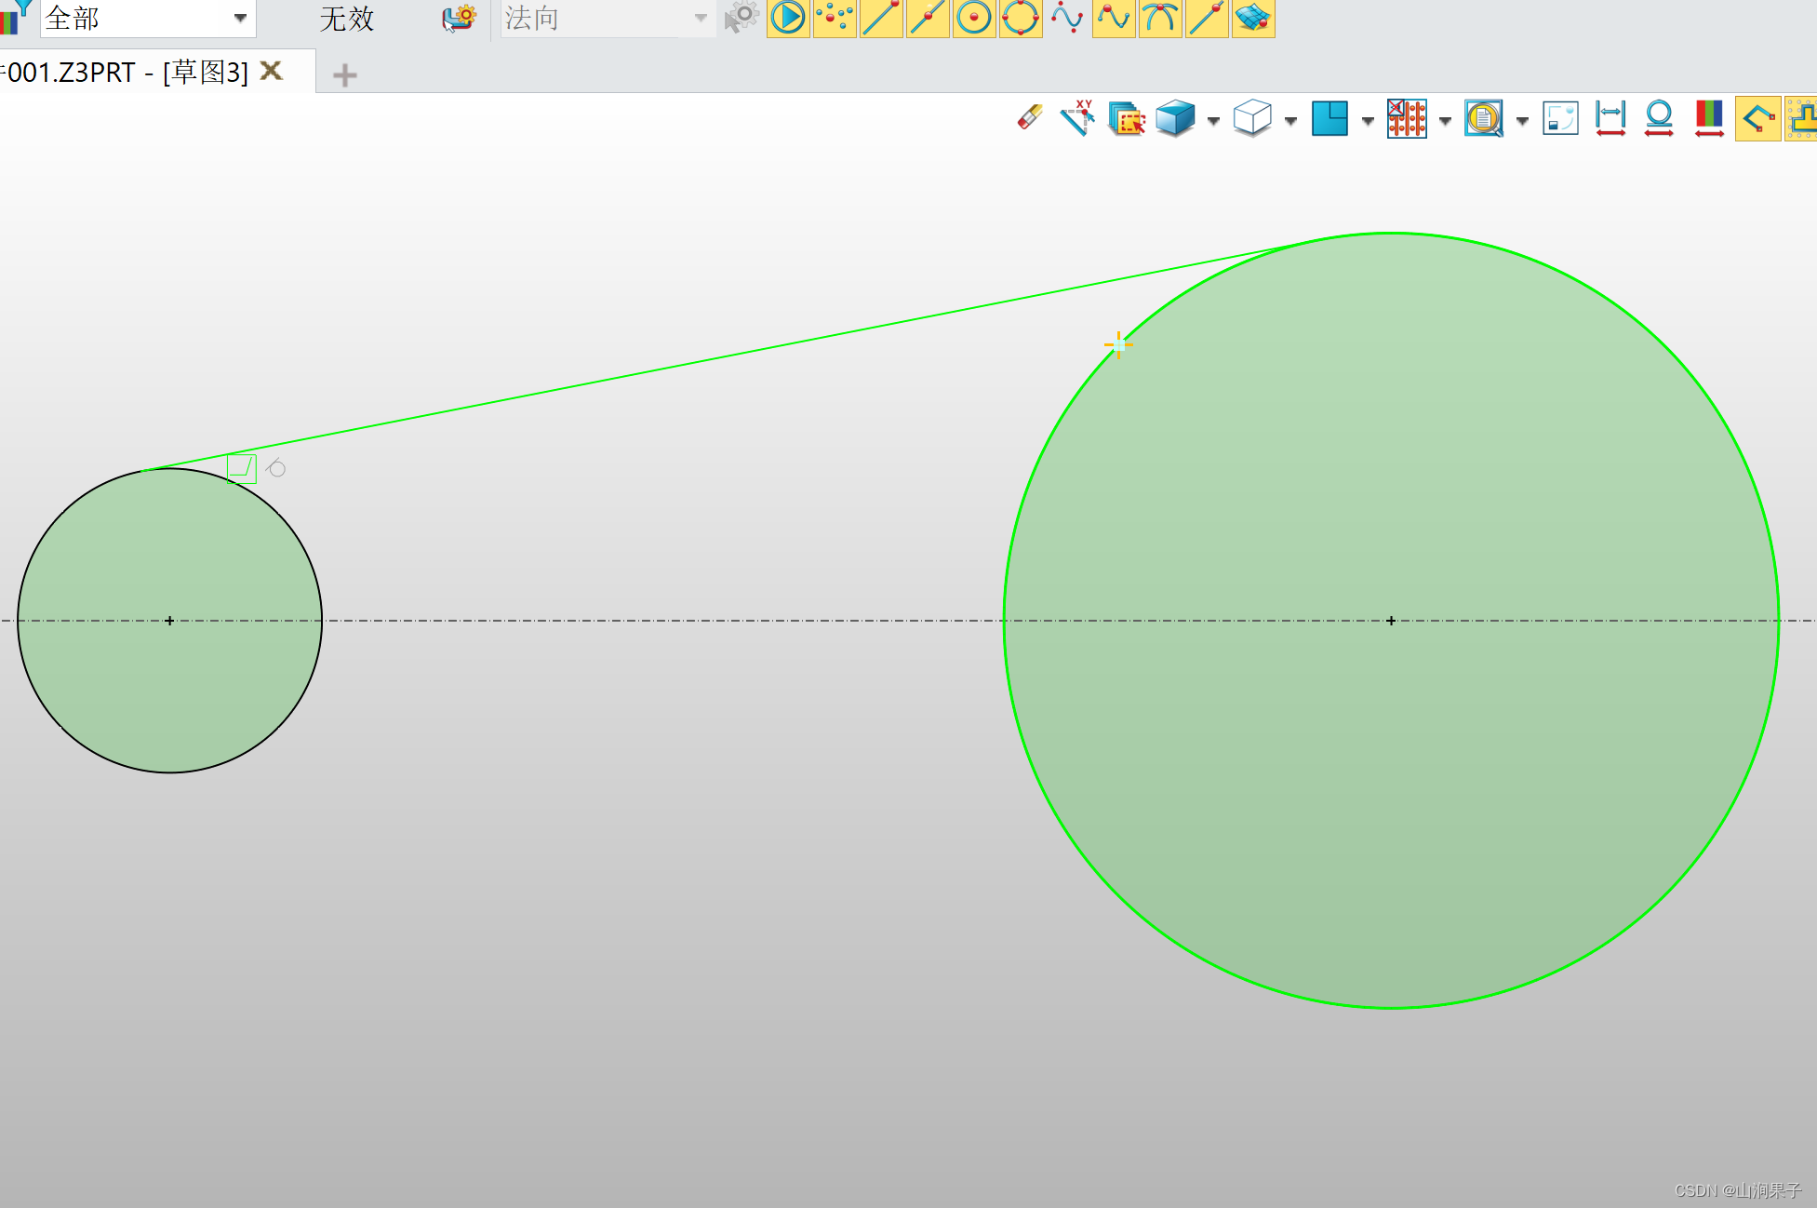Click the red green blue color bars icon
Image resolution: width=1817 pixels, height=1208 pixels.
(x=1709, y=118)
